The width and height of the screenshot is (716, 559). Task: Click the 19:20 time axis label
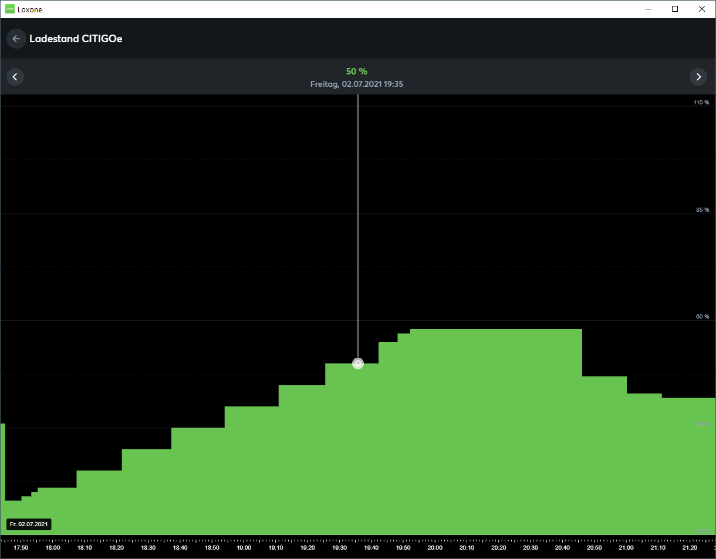point(308,548)
